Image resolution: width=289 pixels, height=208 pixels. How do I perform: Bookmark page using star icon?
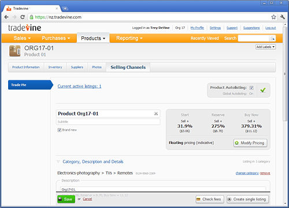coord(273,17)
